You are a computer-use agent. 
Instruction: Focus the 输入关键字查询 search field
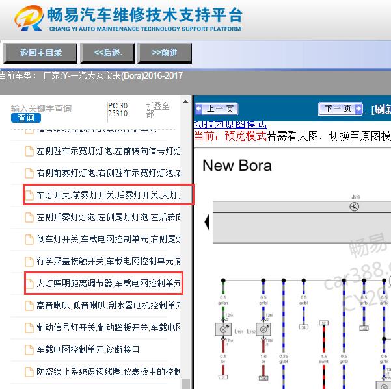(x=41, y=108)
